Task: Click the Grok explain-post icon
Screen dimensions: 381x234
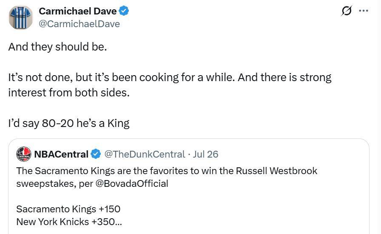Action: (x=346, y=11)
